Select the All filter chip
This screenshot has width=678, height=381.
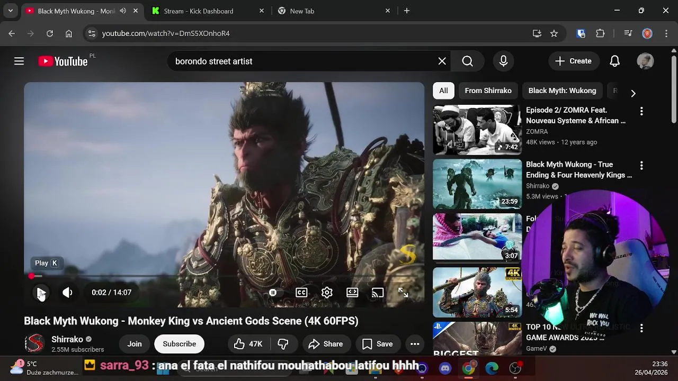pyautogui.click(x=443, y=90)
